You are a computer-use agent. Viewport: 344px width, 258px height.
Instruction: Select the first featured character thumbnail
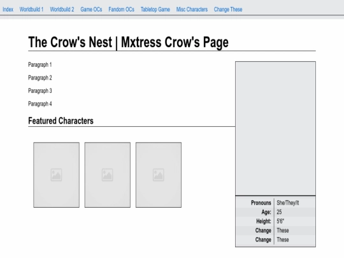click(57, 175)
